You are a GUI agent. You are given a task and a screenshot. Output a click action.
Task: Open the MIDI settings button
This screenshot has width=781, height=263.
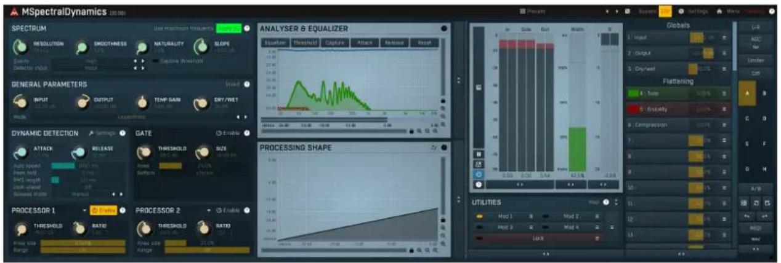[x=755, y=228]
